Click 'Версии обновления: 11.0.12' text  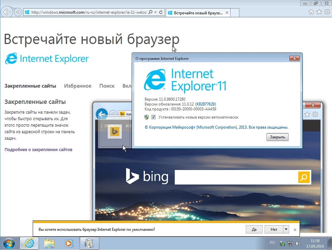(x=169, y=104)
